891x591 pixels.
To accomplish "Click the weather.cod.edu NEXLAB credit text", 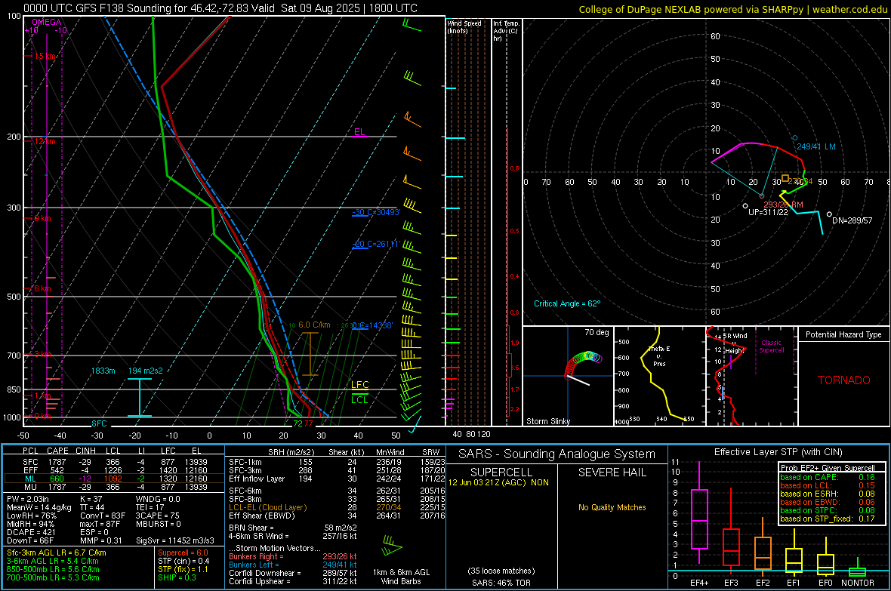I will (733, 9).
